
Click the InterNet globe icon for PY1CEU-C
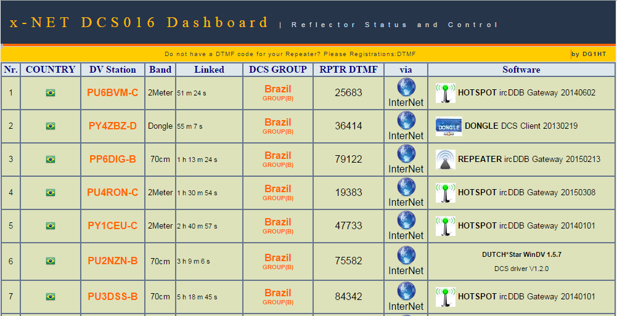[406, 221]
